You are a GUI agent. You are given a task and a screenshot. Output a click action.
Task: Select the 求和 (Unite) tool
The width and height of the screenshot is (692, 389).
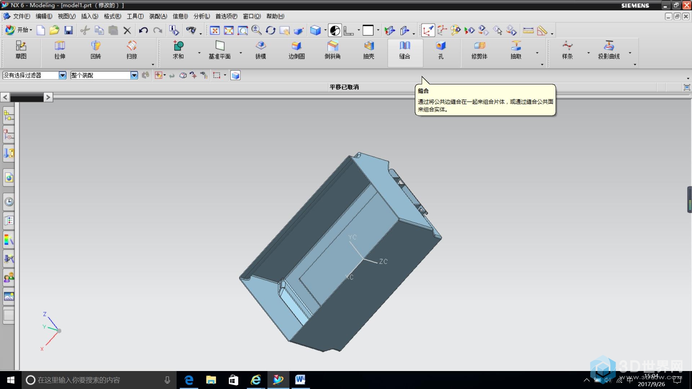pos(178,50)
